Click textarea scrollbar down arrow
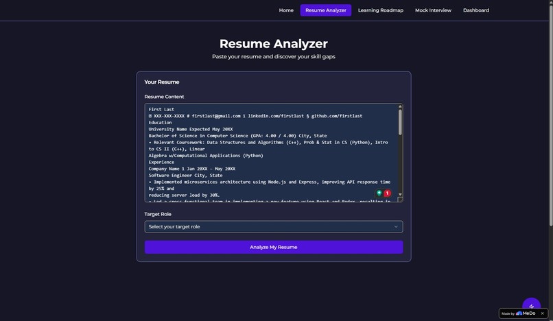Viewport: 553px width, 321px height. pyautogui.click(x=400, y=194)
